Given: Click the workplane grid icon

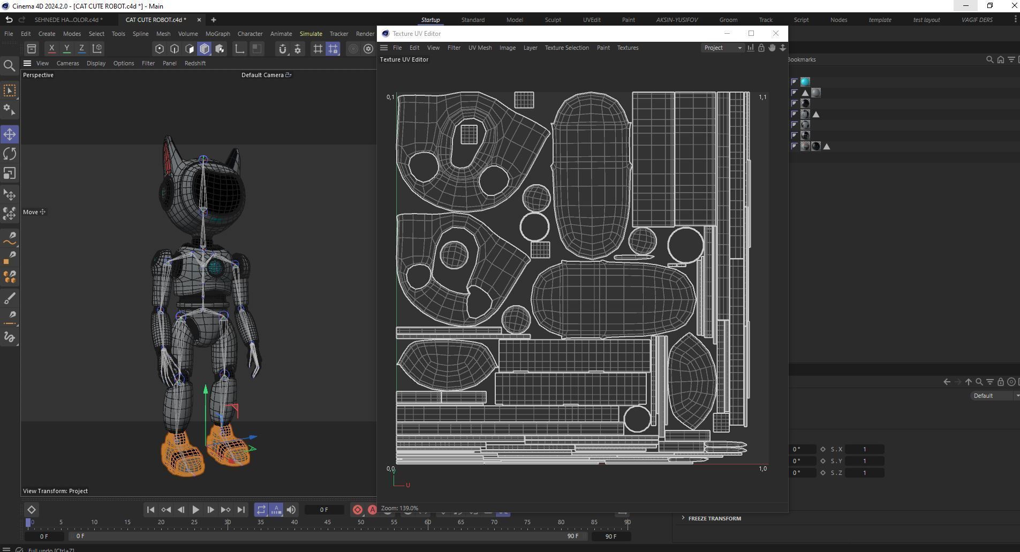Looking at the screenshot, I should 318,49.
